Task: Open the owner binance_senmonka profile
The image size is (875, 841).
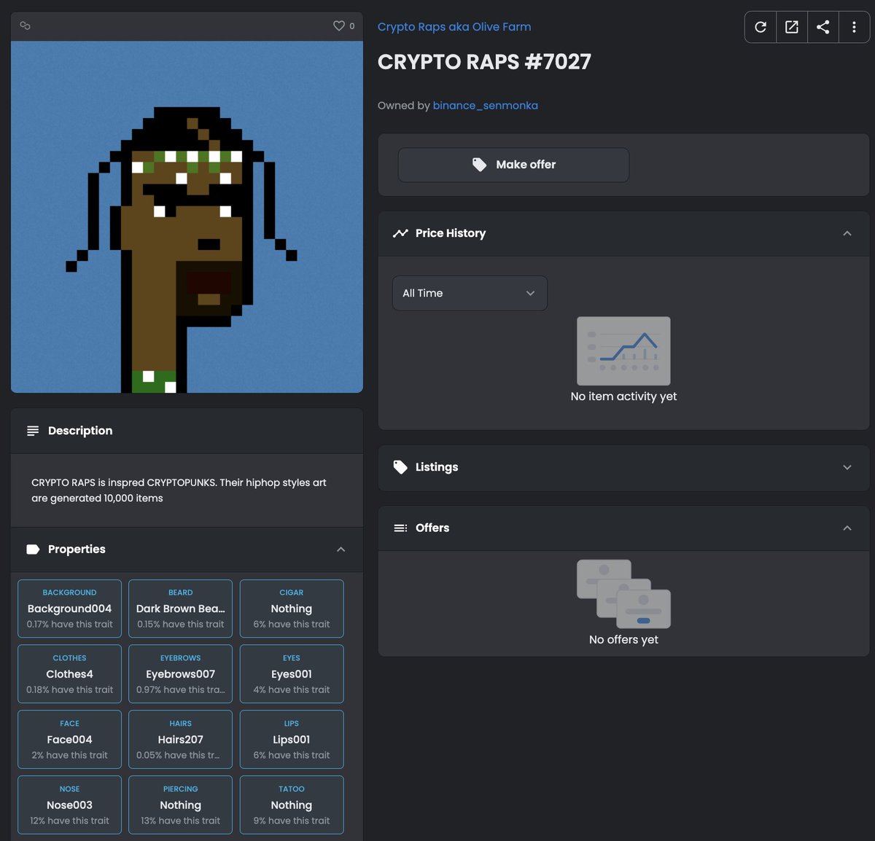Action: point(486,106)
